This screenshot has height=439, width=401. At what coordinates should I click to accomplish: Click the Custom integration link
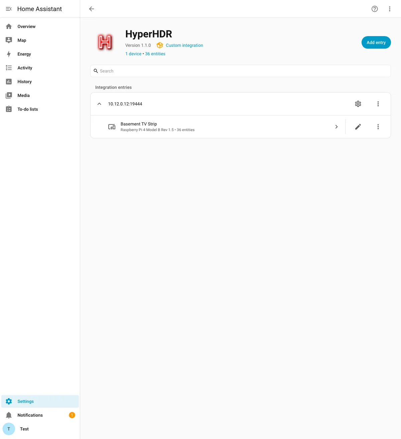pyautogui.click(x=184, y=45)
